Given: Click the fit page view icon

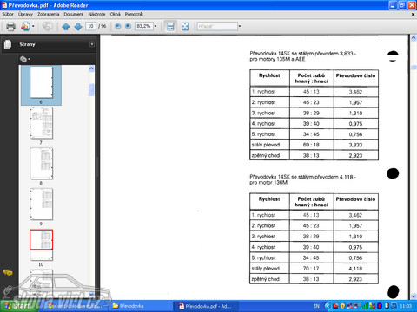Looking at the screenshot, I should click(185, 26).
